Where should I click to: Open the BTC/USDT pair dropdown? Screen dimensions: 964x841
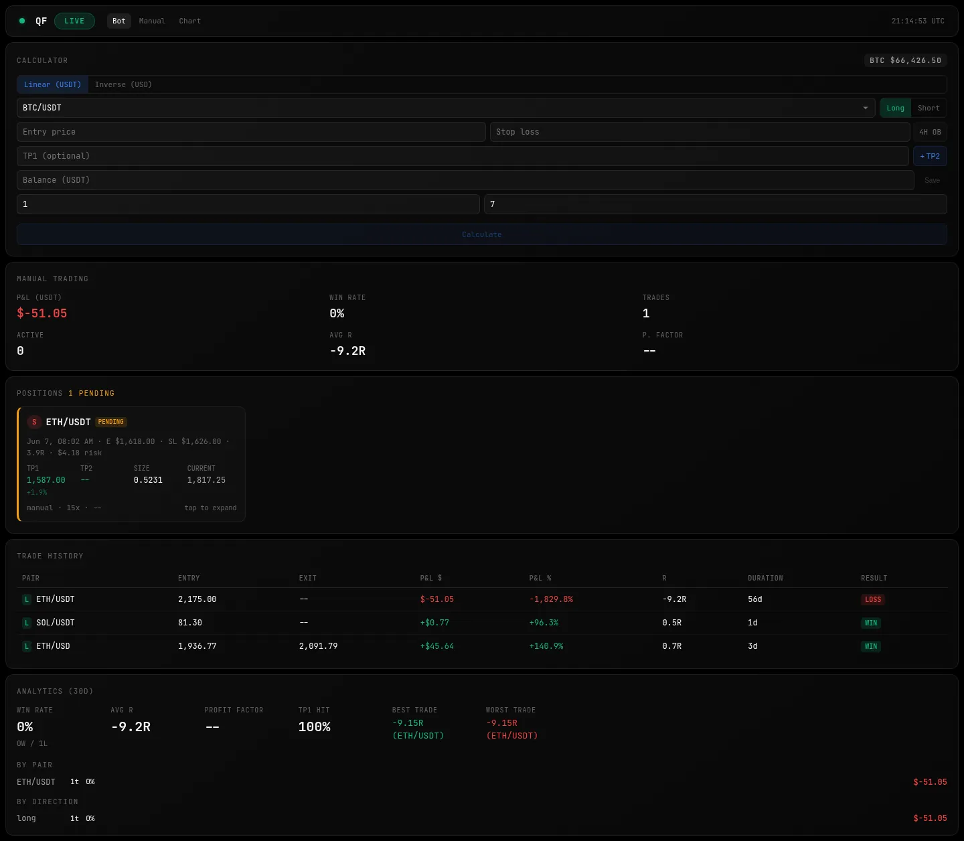tap(446, 108)
